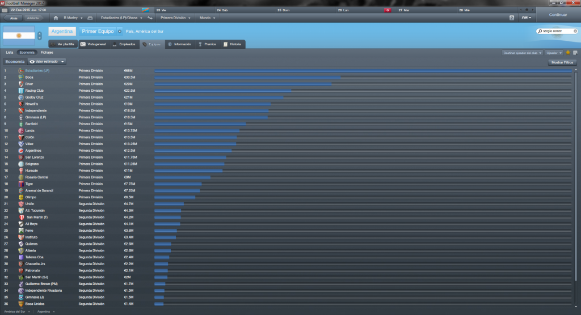Image resolution: width=581 pixels, height=315 pixels.
Task: Click the Estudiantes (LP) club badge
Action: point(21,71)
